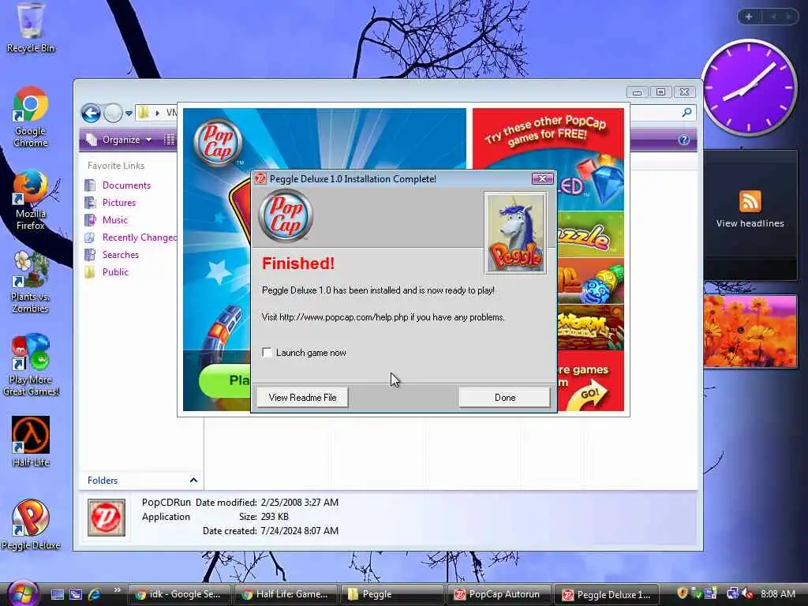Click the 8:08 AM taskbar clock

778,593
